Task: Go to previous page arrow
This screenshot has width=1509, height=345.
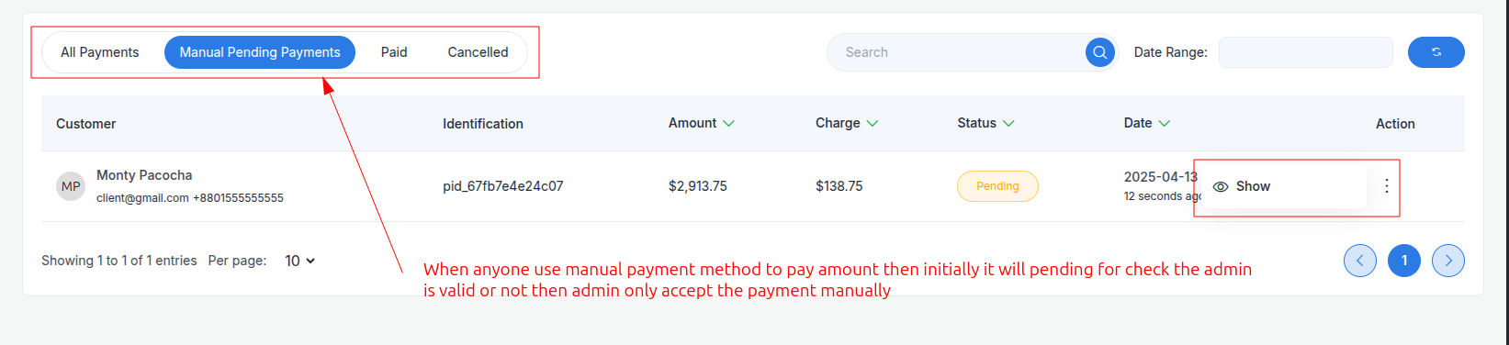Action: click(1359, 261)
